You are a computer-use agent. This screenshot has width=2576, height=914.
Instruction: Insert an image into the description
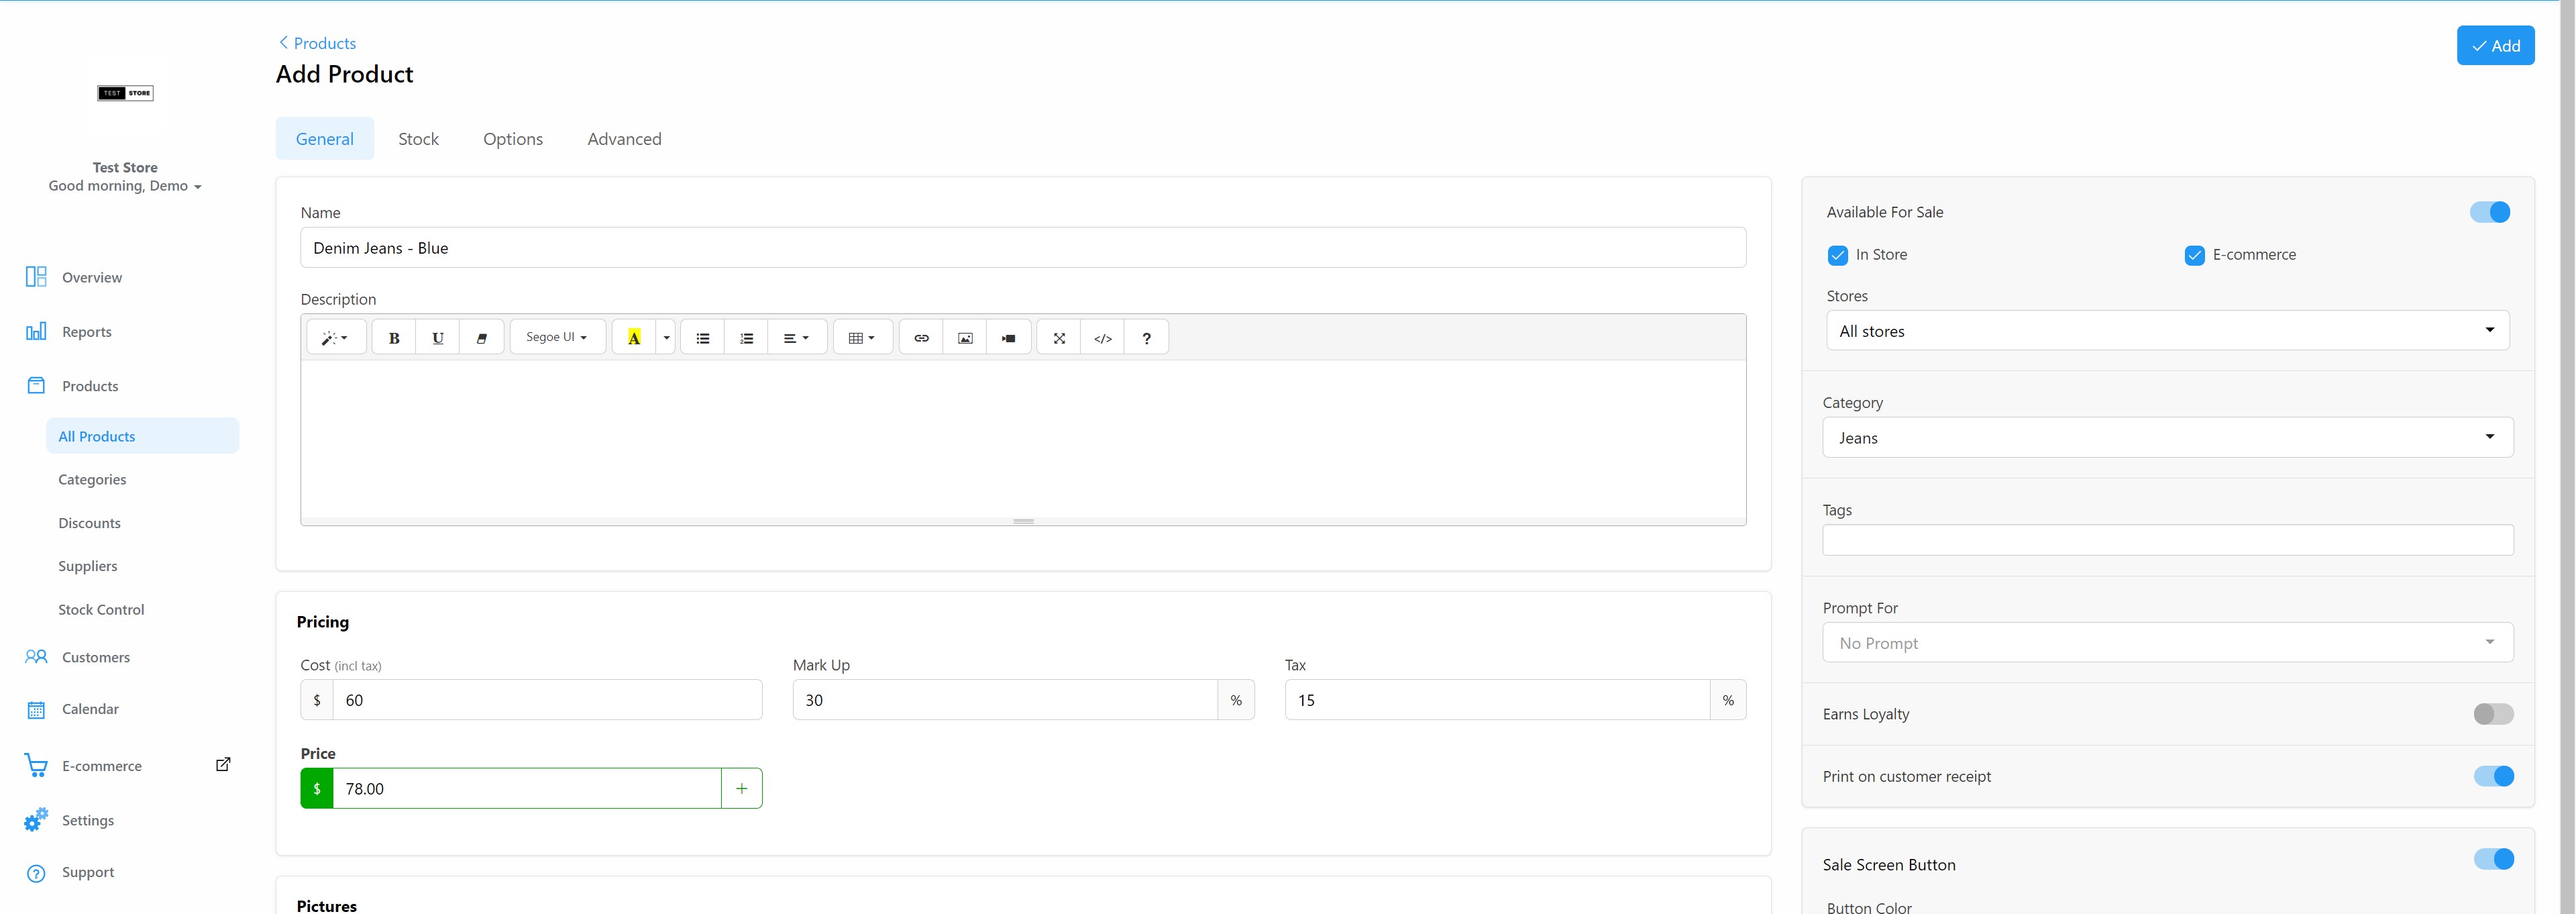[x=964, y=337]
